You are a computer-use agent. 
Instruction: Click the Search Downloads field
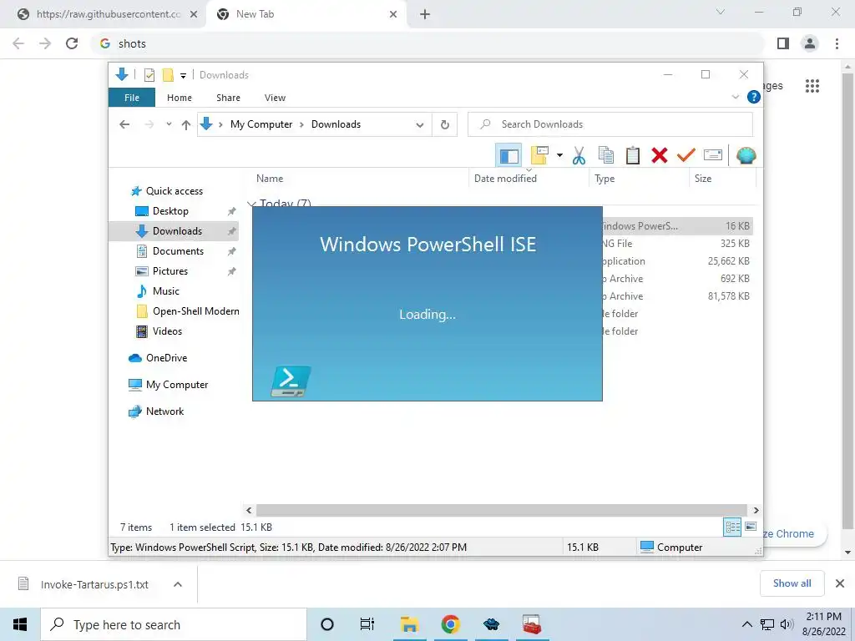[x=610, y=124]
